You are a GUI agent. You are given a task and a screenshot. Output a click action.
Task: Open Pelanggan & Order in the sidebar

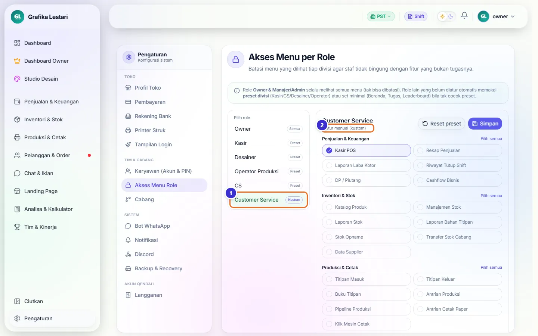(52, 155)
